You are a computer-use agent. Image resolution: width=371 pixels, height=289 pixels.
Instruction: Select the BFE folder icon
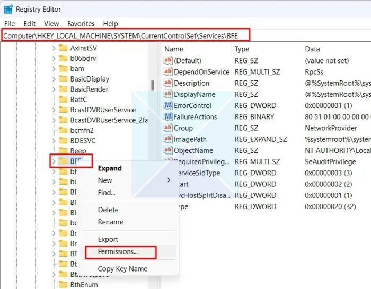pos(63,161)
